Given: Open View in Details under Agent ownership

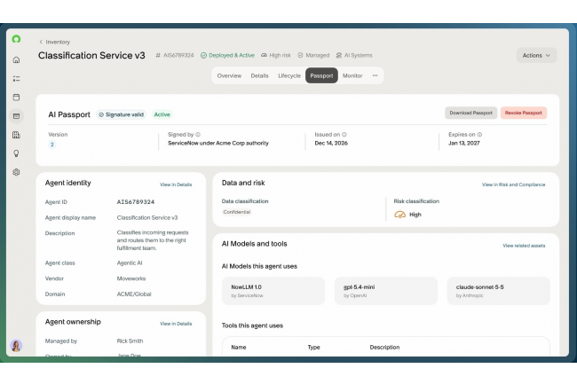Looking at the screenshot, I should [176, 324].
